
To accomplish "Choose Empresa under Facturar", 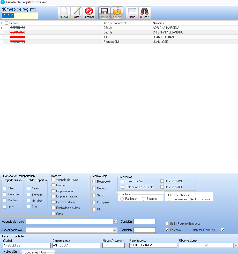I will (x=143, y=199).
